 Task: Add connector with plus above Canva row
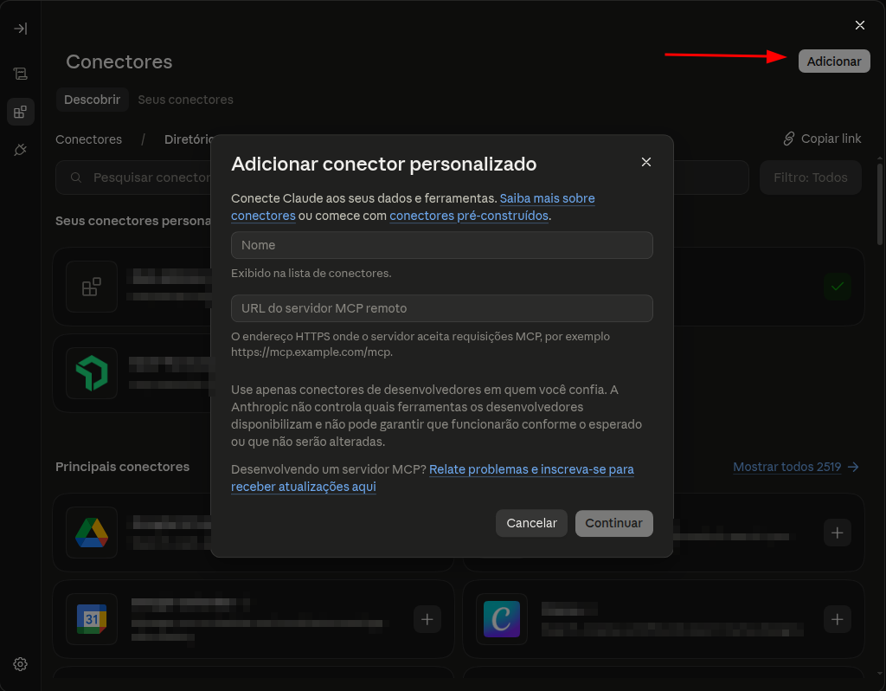click(837, 533)
